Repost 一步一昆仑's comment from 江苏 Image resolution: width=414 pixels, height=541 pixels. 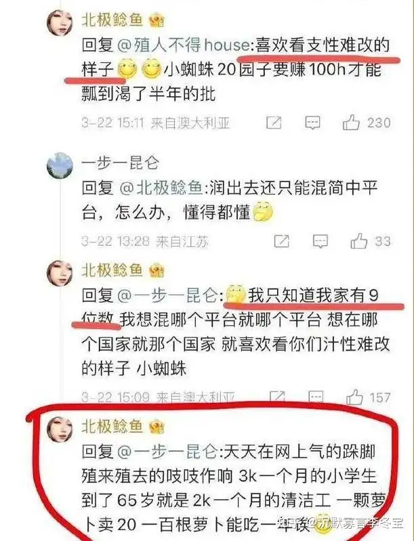click(281, 242)
